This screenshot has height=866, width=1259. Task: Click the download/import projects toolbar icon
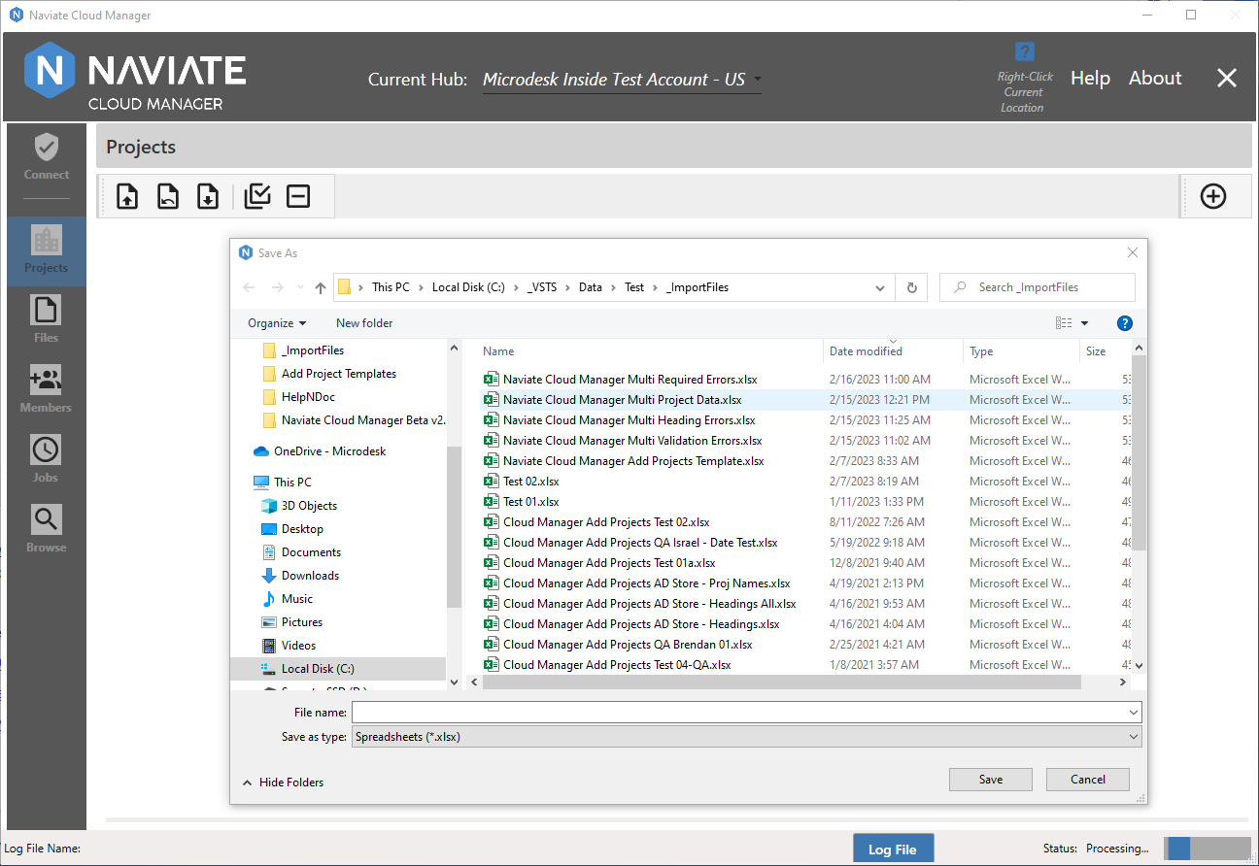coord(208,196)
